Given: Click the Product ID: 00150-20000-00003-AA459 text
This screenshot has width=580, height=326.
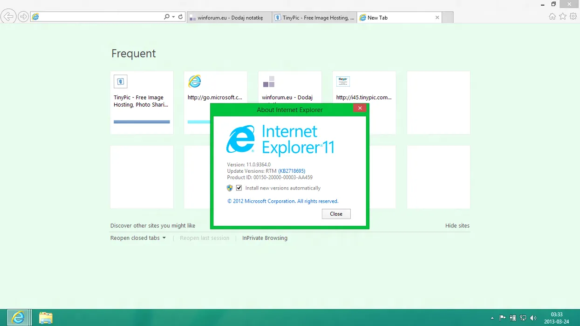Looking at the screenshot, I should [x=270, y=177].
